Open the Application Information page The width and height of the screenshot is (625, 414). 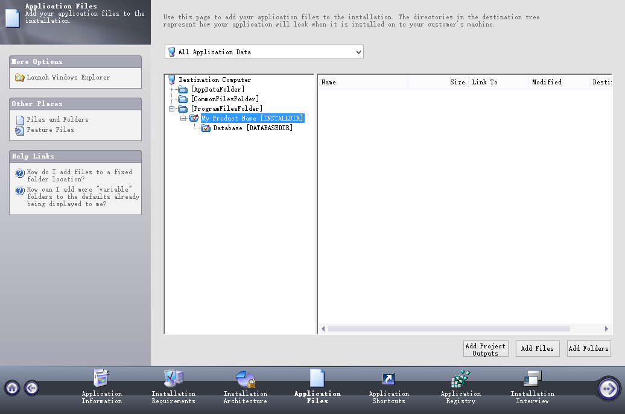coord(101,388)
